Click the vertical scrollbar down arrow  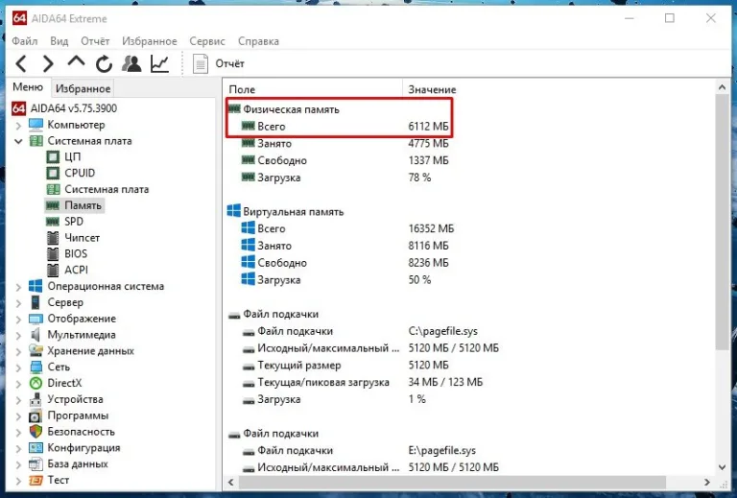[723, 467]
